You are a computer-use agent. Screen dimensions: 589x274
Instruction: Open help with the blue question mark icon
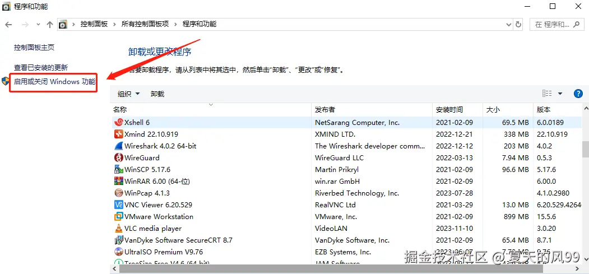pyautogui.click(x=578, y=94)
